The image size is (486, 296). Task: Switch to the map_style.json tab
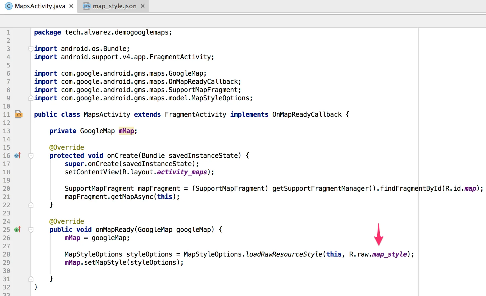[114, 6]
